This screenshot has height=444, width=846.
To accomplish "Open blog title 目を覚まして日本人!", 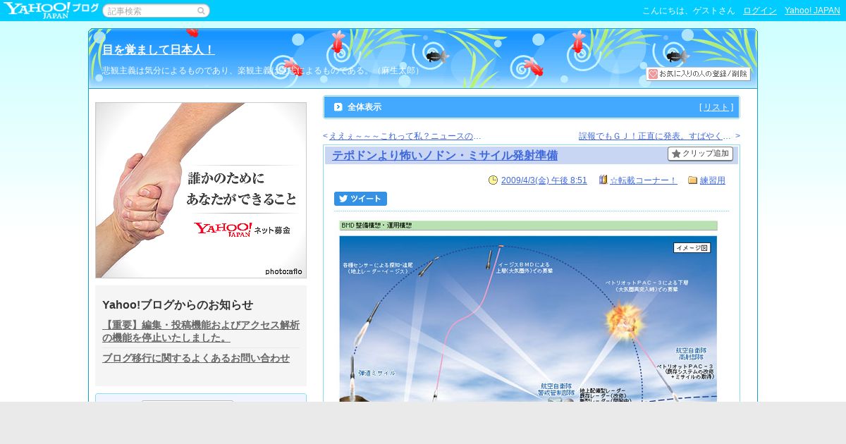I will click(159, 49).
